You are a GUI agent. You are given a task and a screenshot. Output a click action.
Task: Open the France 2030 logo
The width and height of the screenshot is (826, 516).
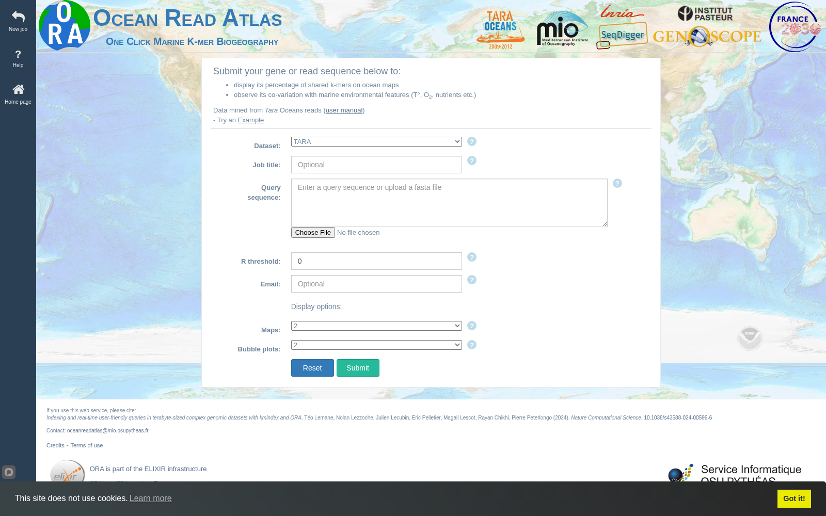coord(795,27)
